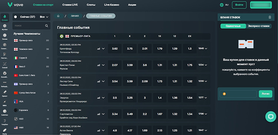
Task: Open Акции promotions page
Action: click(x=132, y=5)
